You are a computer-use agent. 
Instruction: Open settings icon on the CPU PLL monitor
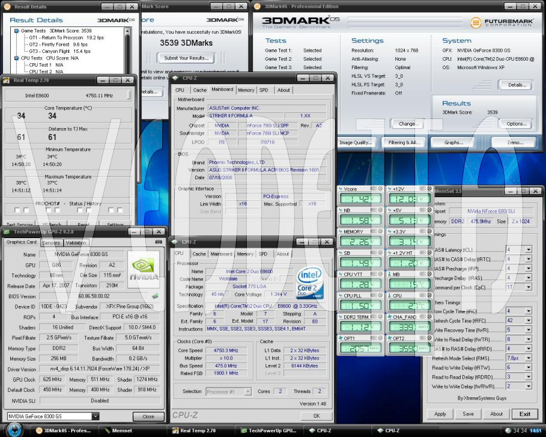coord(374,295)
